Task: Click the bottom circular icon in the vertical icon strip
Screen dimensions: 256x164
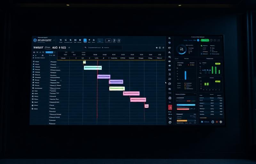Action: click(x=170, y=122)
